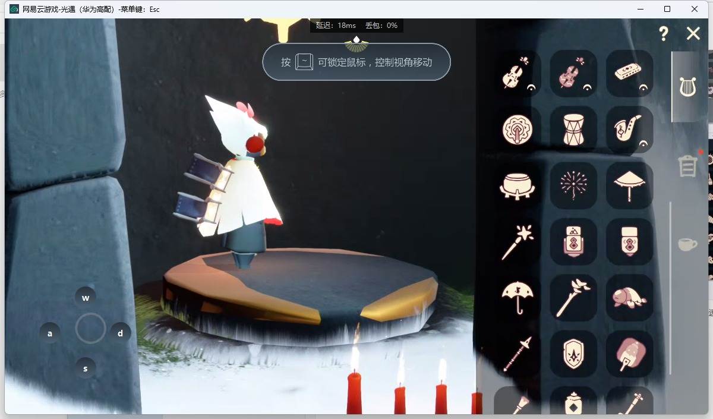Select the saxophone instrument

pos(629,130)
